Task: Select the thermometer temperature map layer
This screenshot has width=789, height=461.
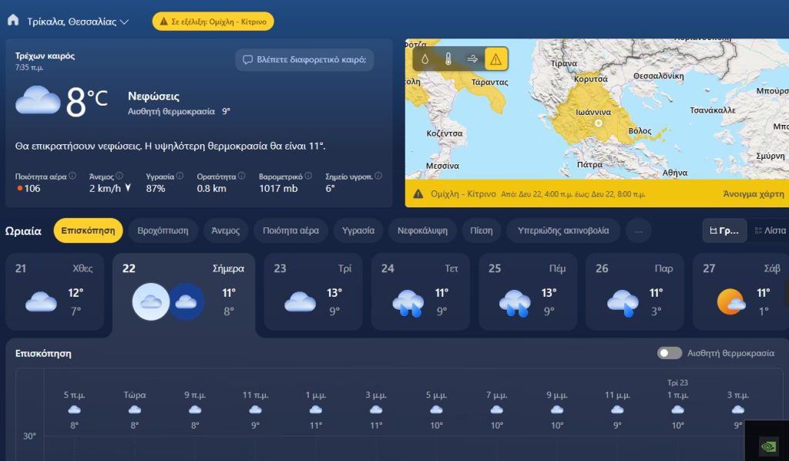Action: pyautogui.click(x=448, y=59)
